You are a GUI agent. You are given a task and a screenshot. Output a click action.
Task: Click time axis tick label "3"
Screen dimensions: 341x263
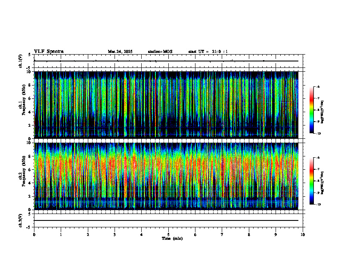click(x=115, y=235)
